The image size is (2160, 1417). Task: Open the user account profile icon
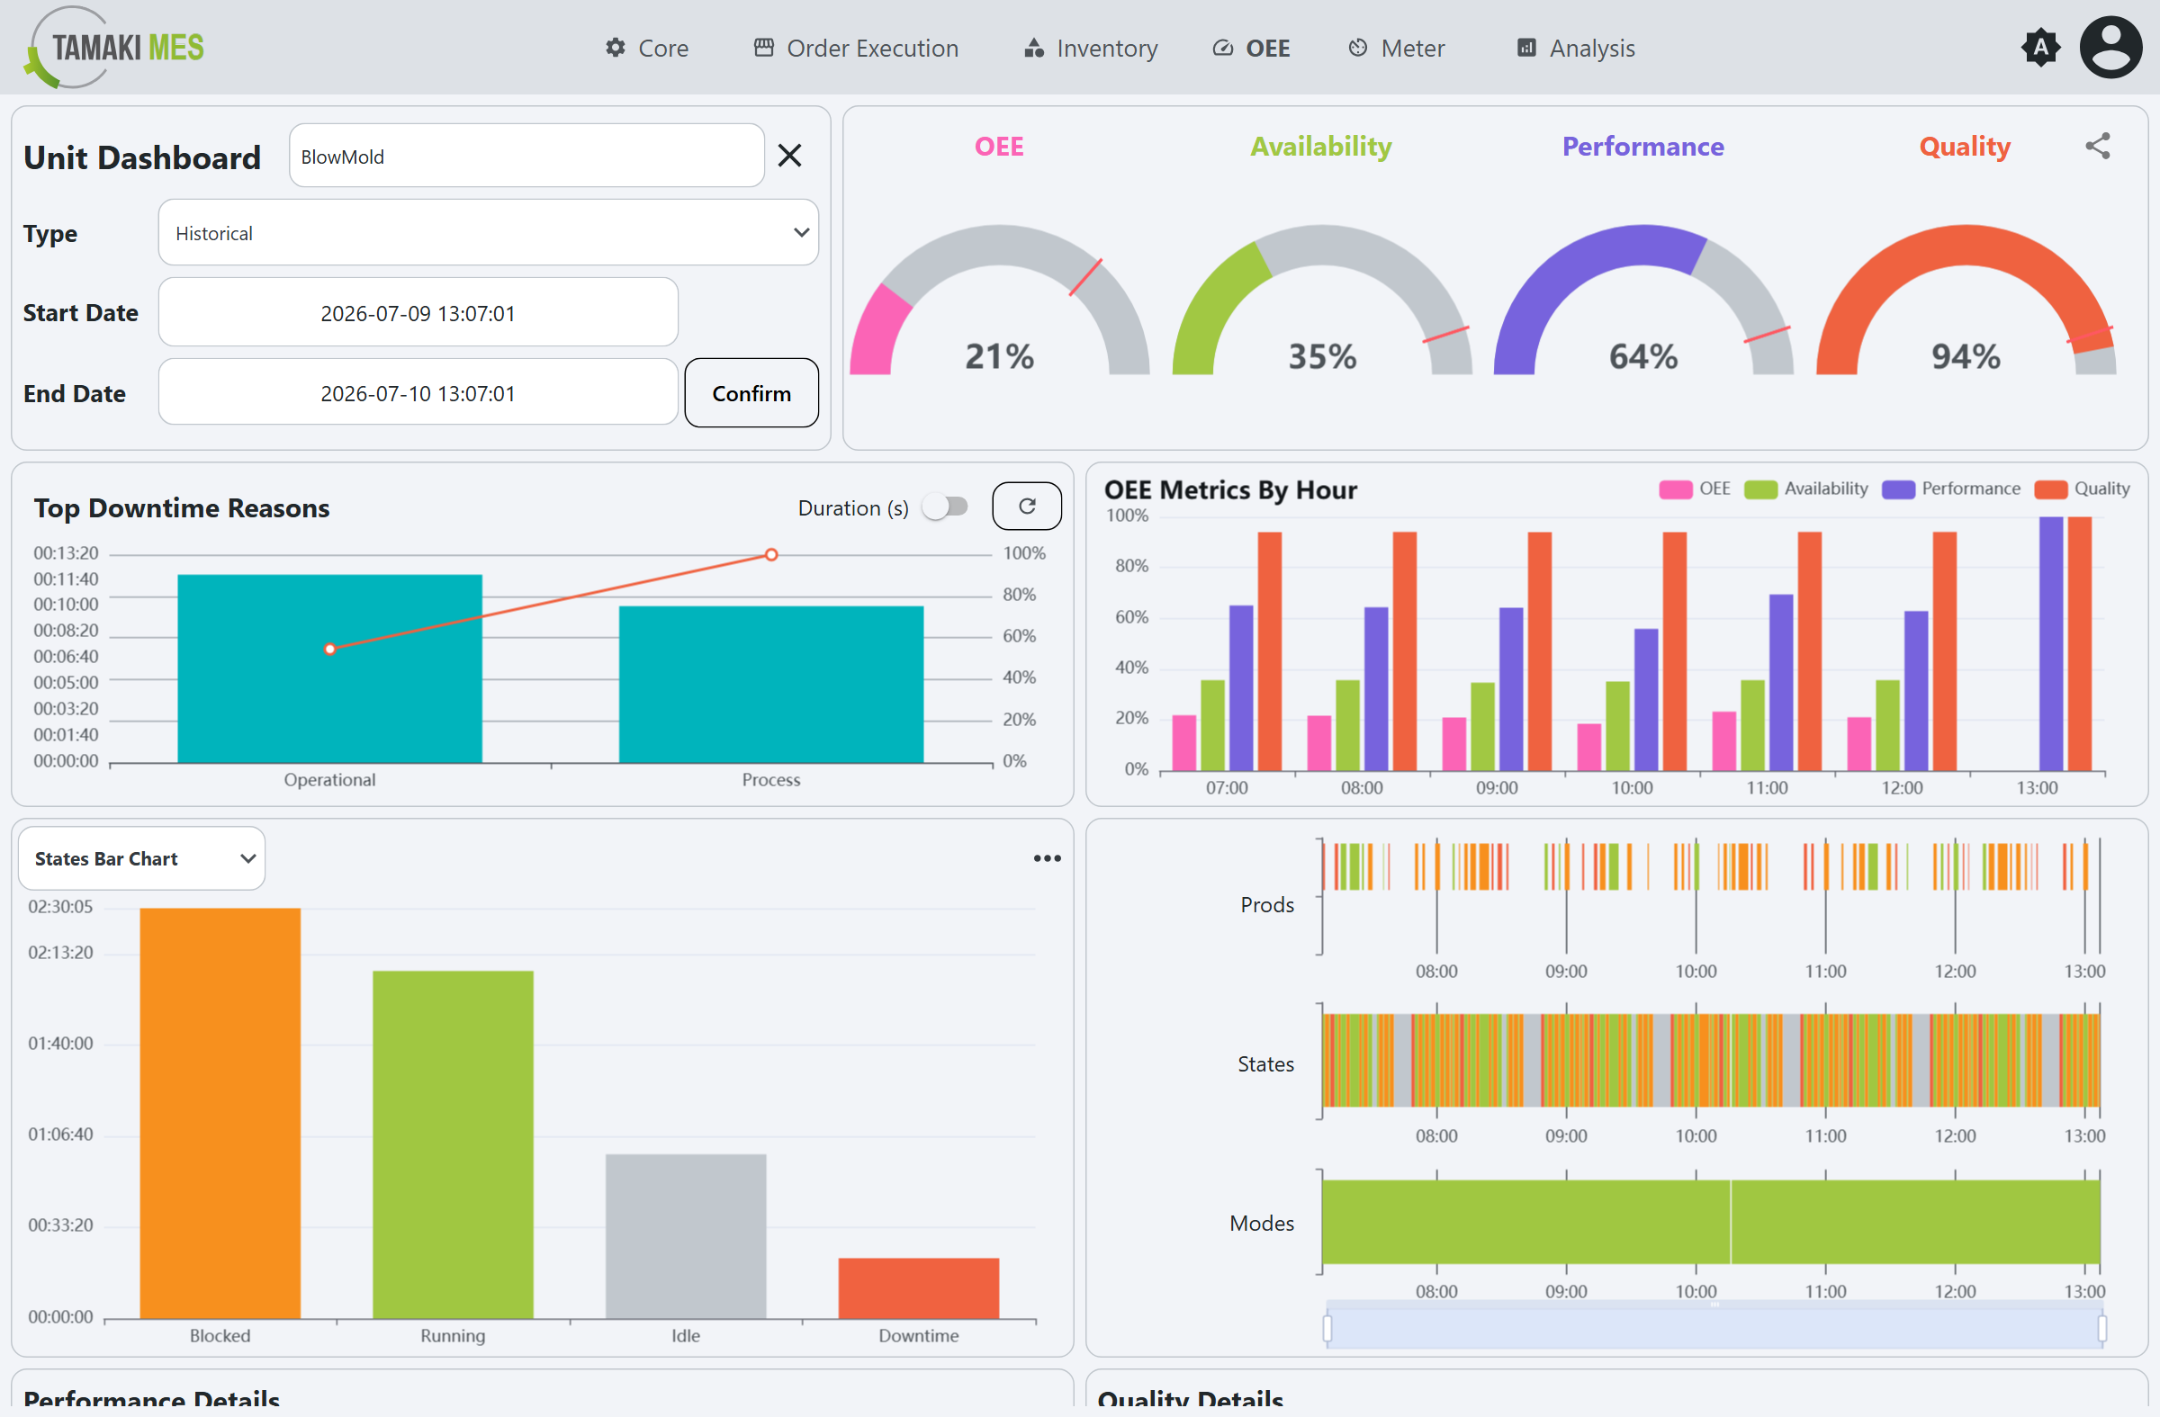[x=2110, y=47]
